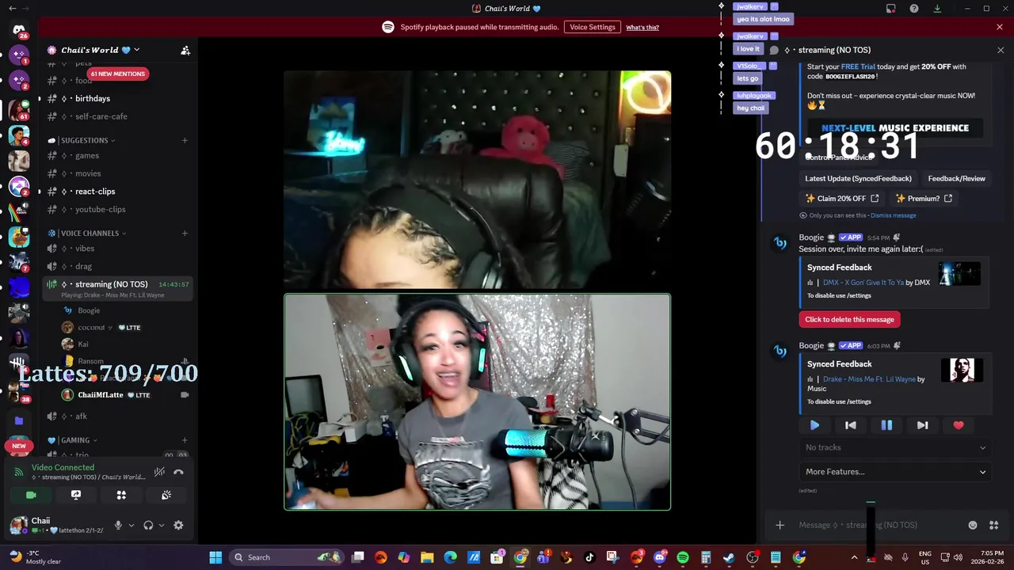Open attachment plus button in chat
Viewport: 1014px width, 570px height.
(x=780, y=525)
